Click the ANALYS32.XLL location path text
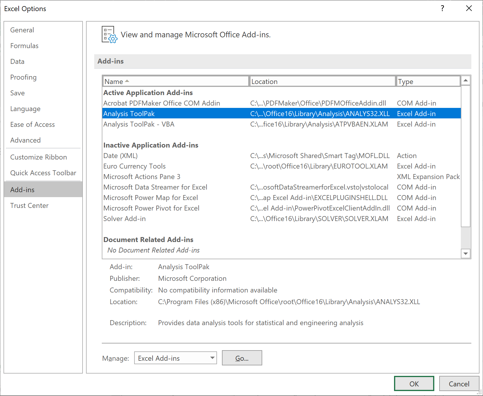The height and width of the screenshot is (396, 483). [x=289, y=302]
